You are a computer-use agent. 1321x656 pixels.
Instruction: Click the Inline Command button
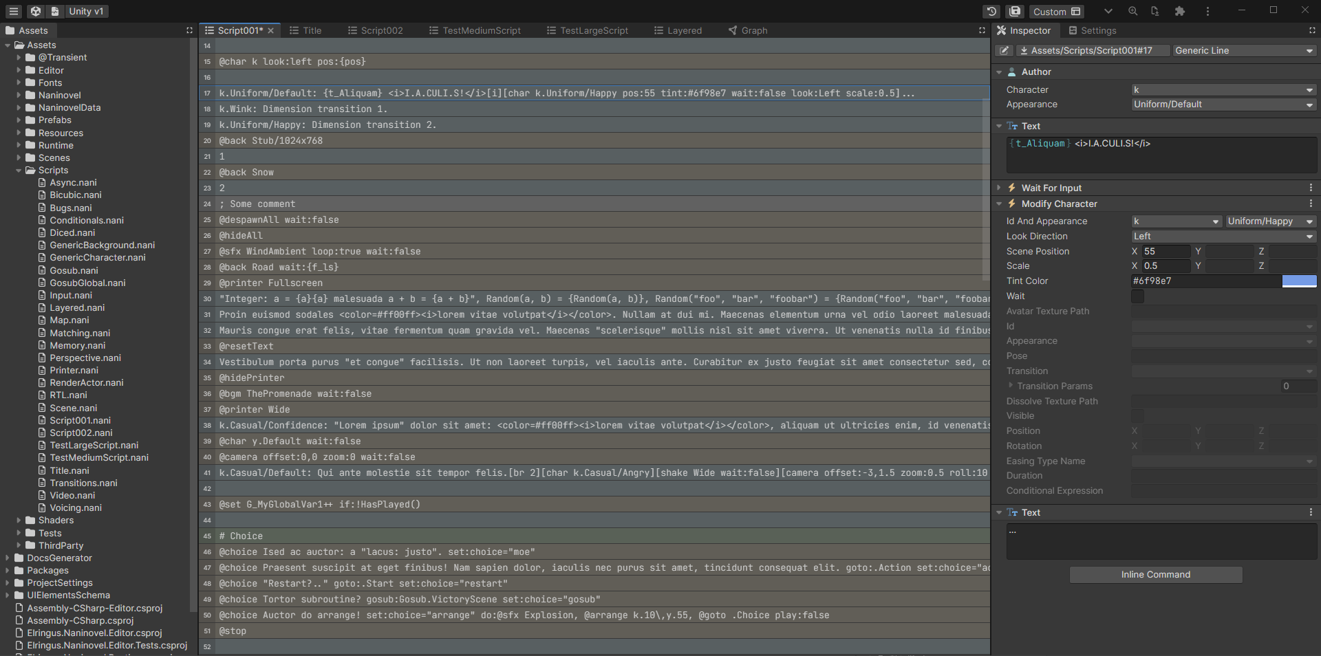tap(1156, 575)
